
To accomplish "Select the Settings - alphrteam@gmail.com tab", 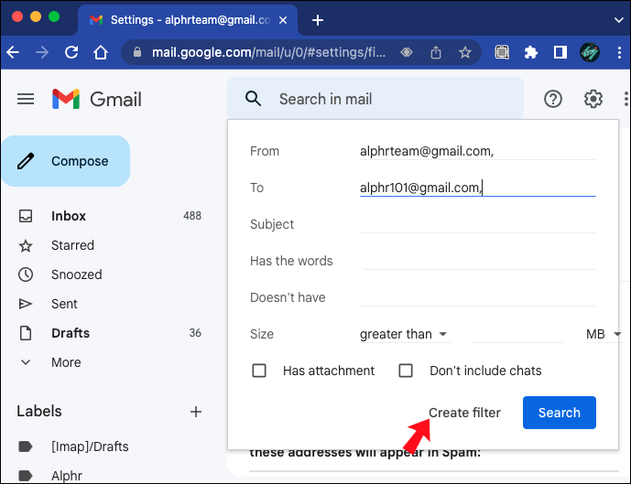I will click(190, 20).
